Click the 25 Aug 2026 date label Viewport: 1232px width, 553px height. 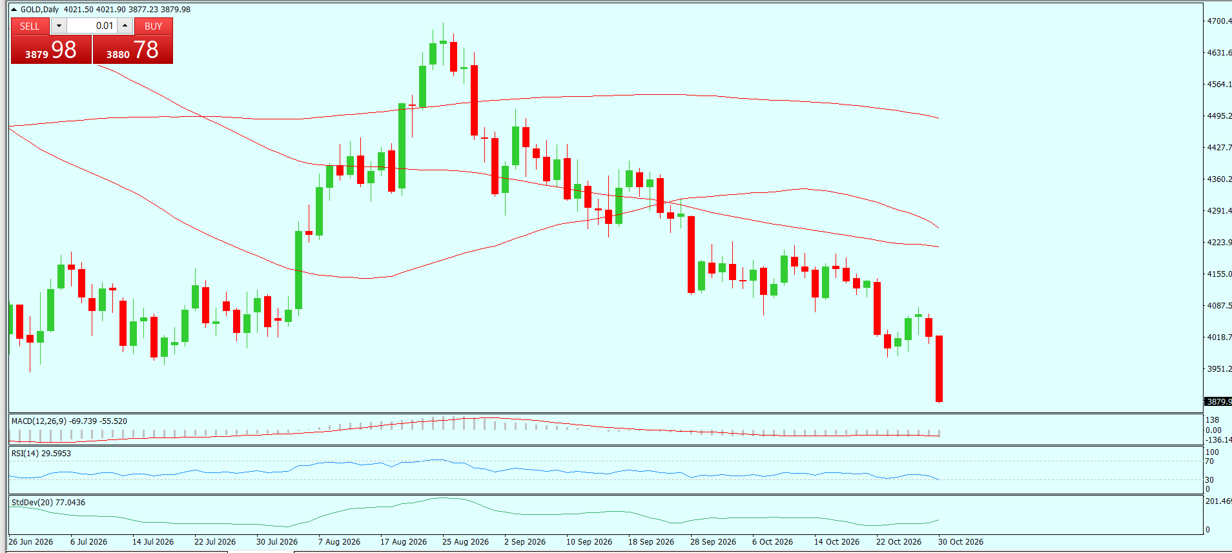[466, 542]
